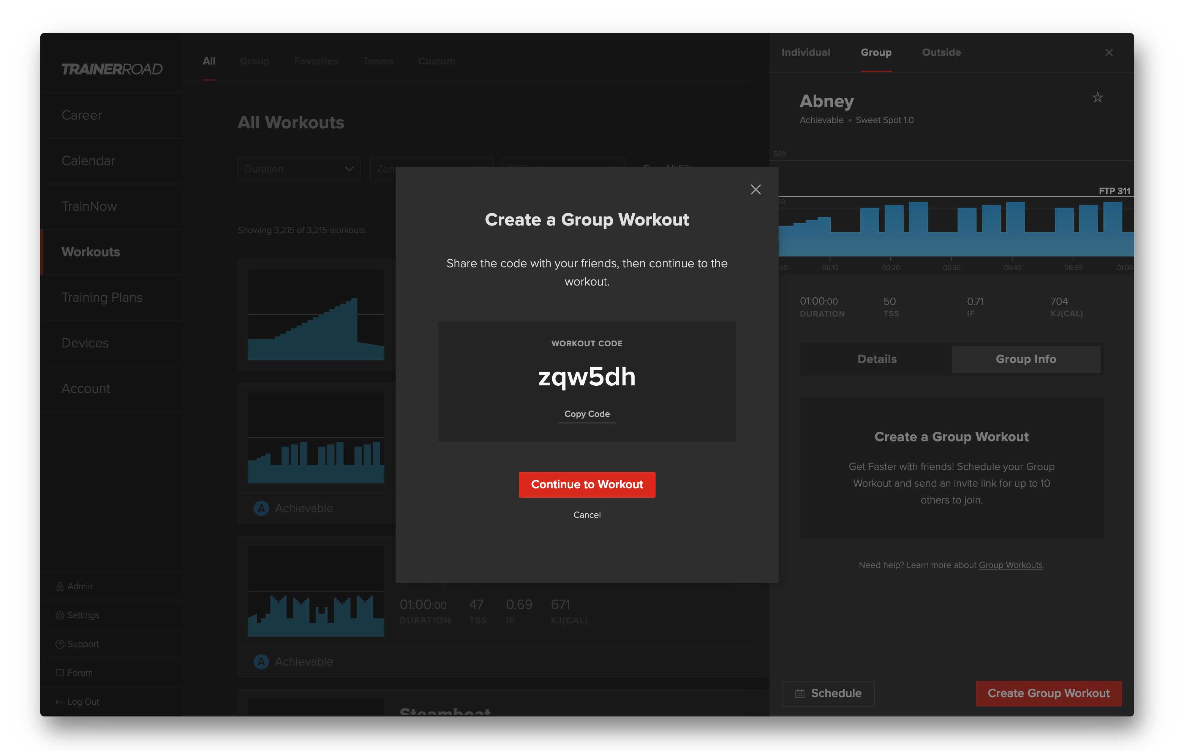Click the Forum chat icon

[60, 673]
